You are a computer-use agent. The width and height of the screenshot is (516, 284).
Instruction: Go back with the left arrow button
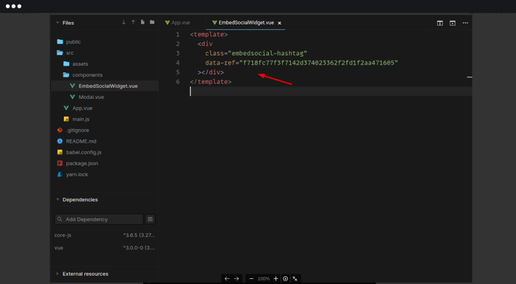pyautogui.click(x=227, y=279)
